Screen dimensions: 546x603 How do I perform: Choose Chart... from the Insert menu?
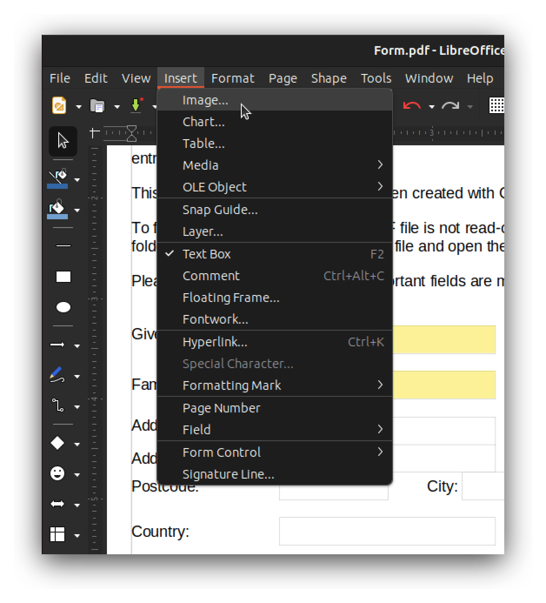click(x=275, y=122)
